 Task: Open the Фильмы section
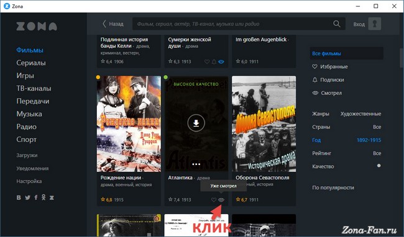point(30,50)
